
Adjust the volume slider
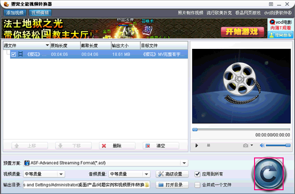coord(278,146)
